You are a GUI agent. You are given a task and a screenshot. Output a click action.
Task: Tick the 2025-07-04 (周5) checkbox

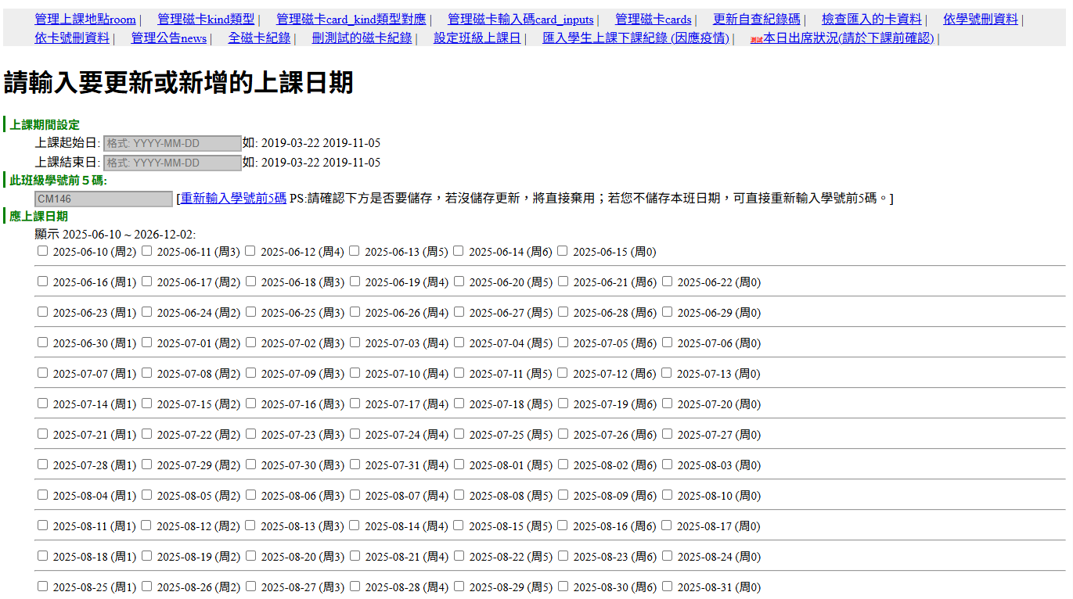tap(459, 343)
